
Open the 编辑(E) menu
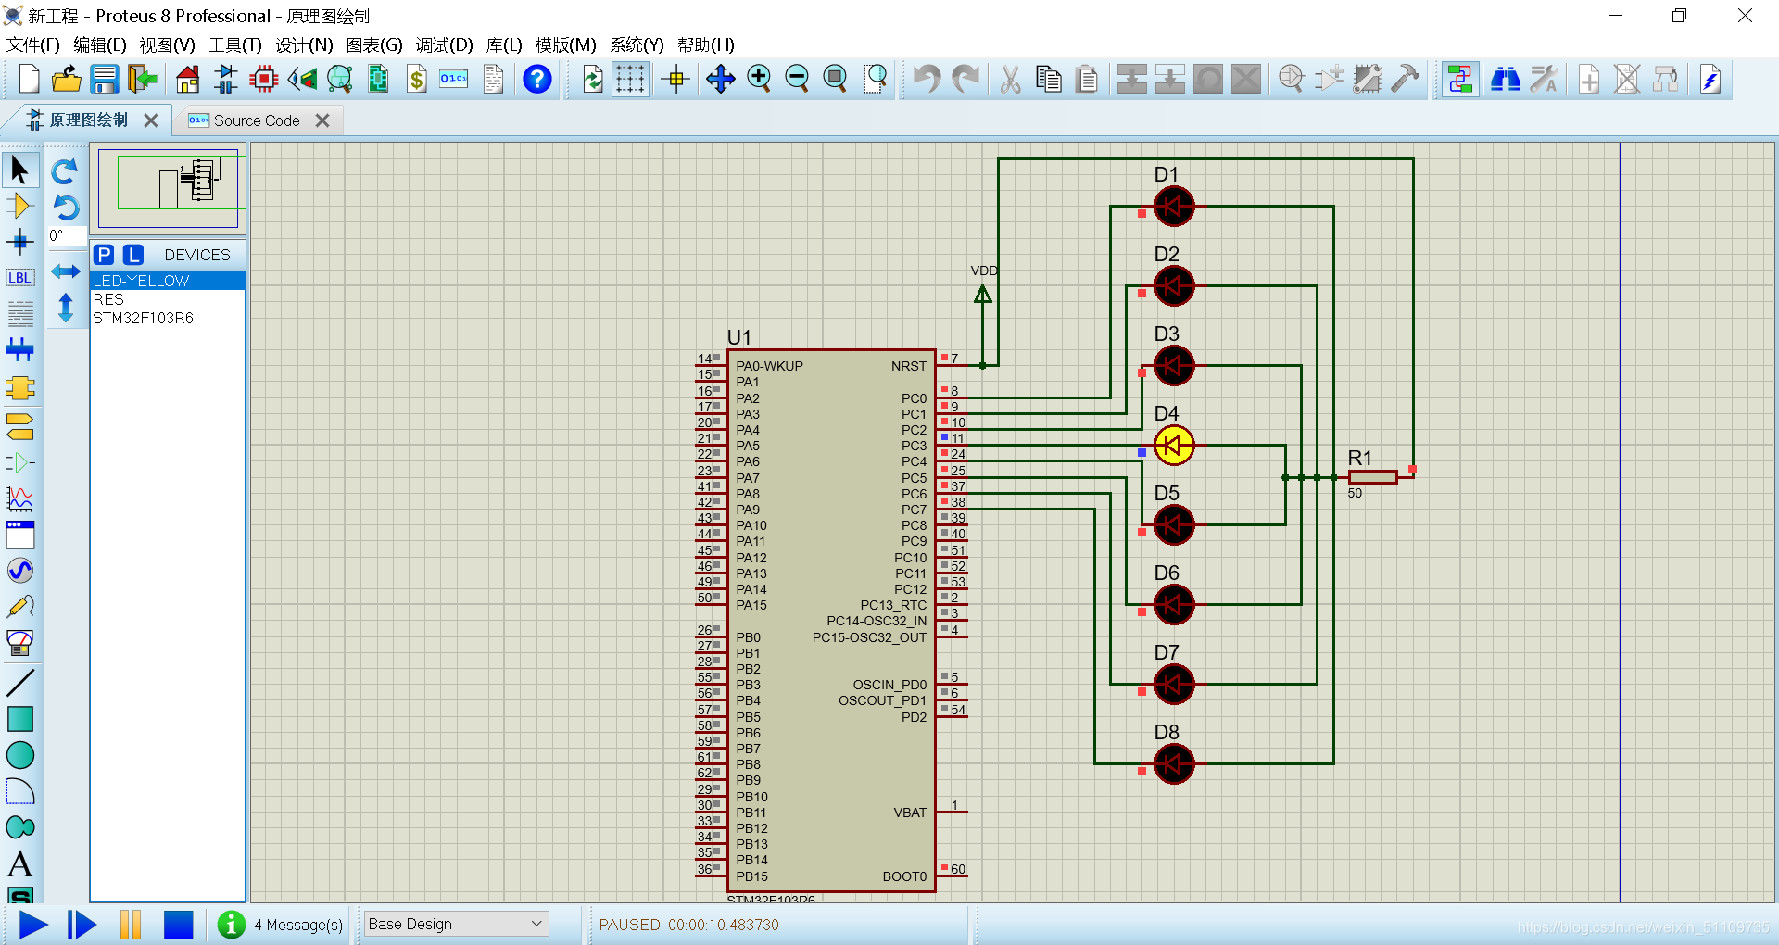point(100,44)
